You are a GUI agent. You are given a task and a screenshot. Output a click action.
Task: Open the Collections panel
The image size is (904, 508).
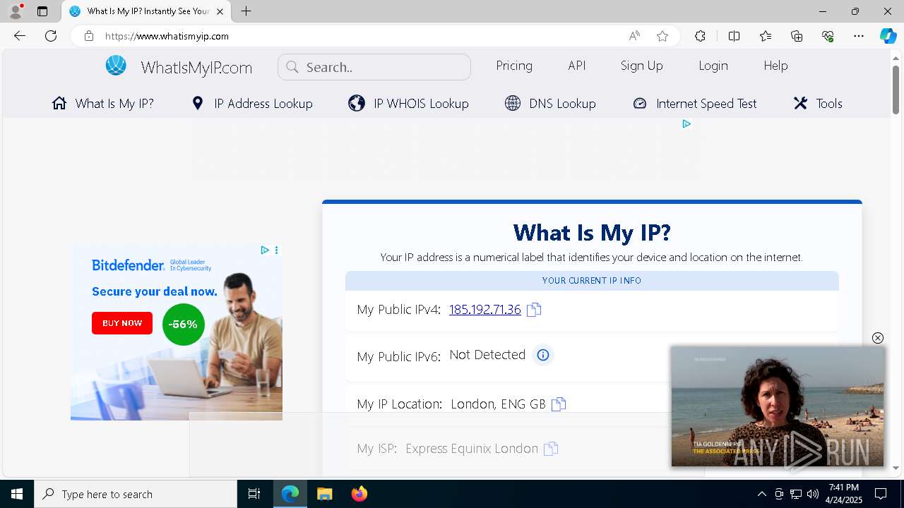(x=797, y=36)
